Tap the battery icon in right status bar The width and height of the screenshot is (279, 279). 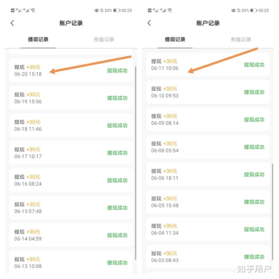click(254, 10)
